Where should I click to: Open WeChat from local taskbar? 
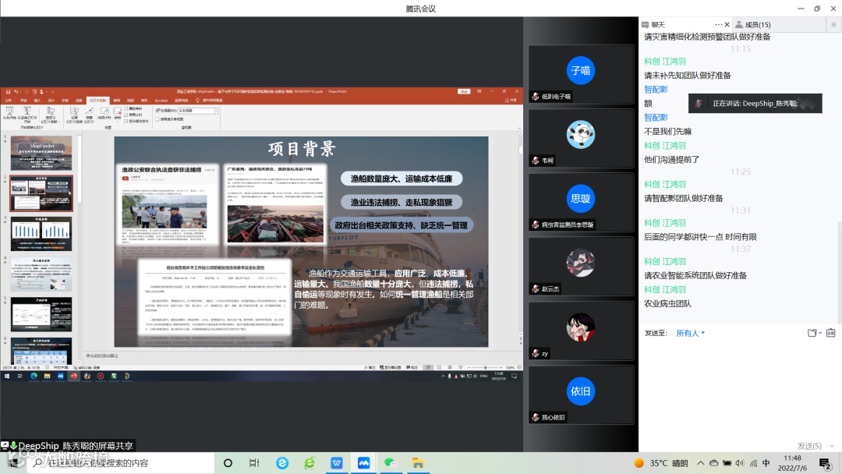click(391, 463)
